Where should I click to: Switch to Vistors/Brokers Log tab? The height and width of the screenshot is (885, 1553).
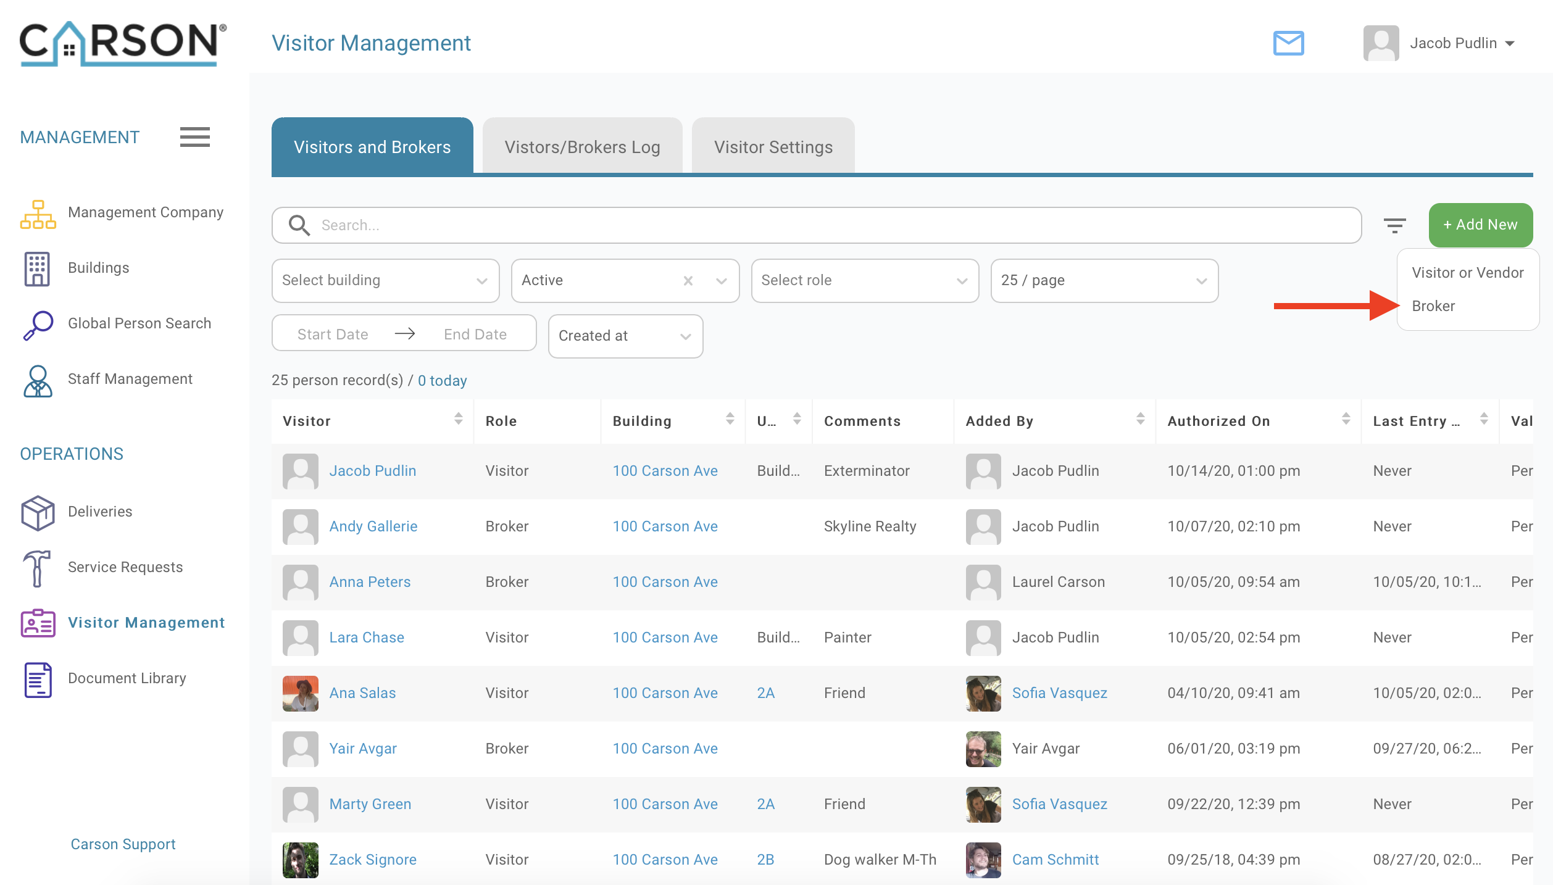(x=582, y=147)
